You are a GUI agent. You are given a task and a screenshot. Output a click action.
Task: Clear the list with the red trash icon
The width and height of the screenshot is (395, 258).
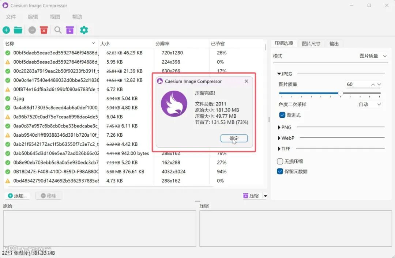coord(44,30)
